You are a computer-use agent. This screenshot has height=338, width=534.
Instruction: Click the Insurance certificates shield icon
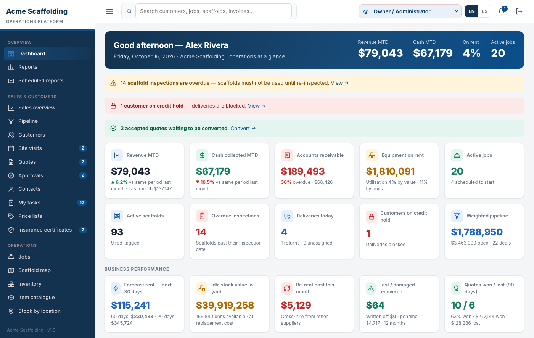[11, 230]
